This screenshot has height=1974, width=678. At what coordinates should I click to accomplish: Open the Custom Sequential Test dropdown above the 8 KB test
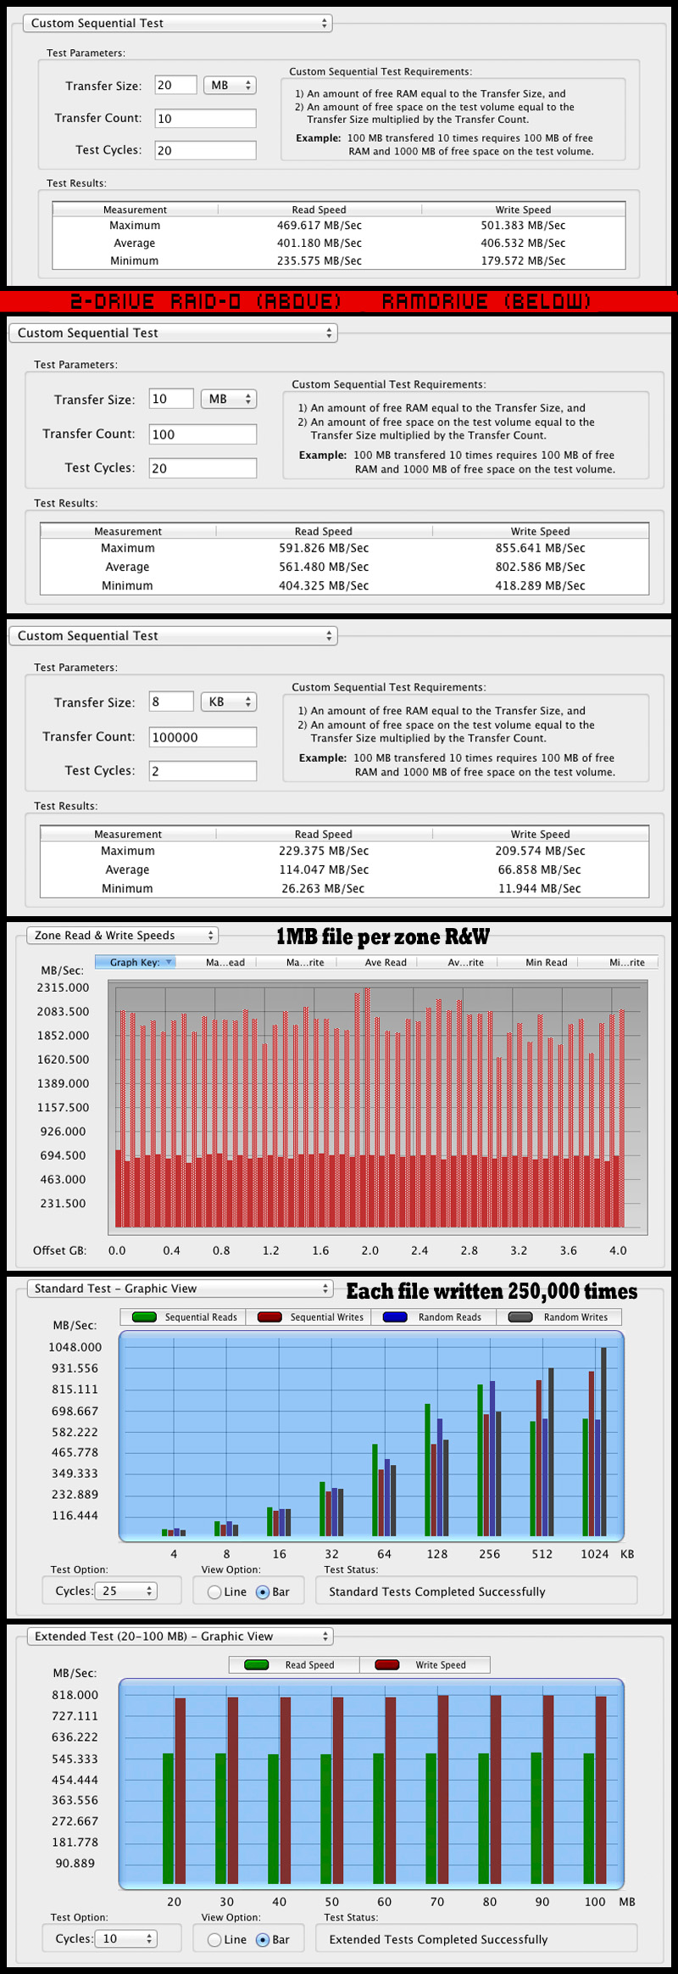pyautogui.click(x=173, y=635)
